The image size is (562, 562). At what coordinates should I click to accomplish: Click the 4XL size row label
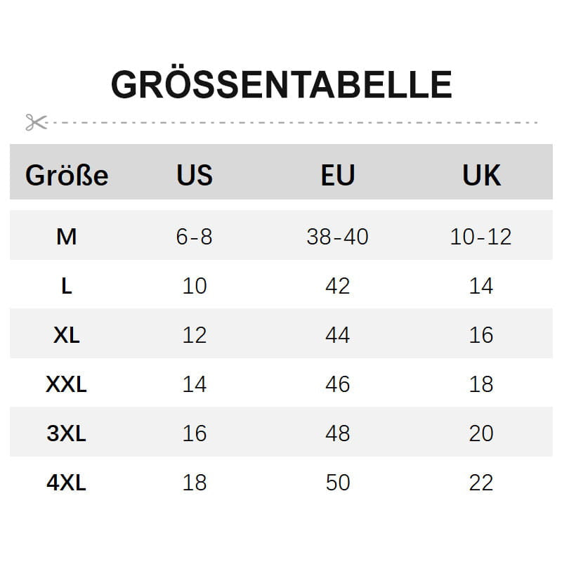pyautogui.click(x=66, y=483)
